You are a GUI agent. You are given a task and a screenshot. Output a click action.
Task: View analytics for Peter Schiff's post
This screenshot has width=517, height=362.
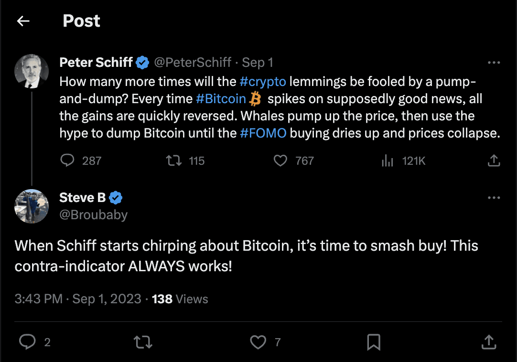(x=387, y=160)
